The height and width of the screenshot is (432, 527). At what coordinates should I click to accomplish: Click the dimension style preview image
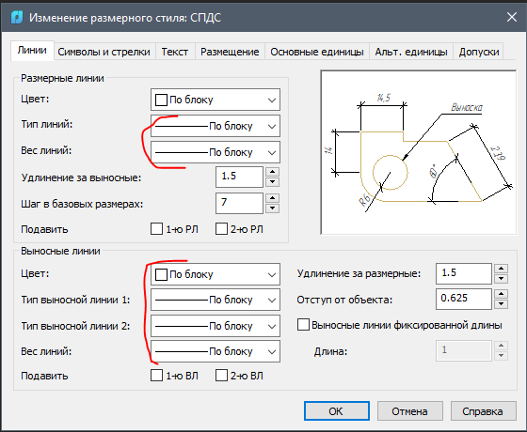pyautogui.click(x=419, y=152)
